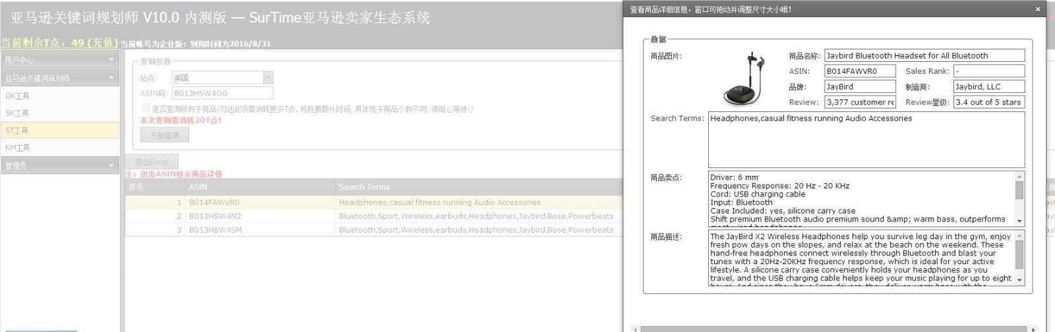The image size is (1055, 332).
Task: Click 商品描述 scrollbar up arrow
Action: pos(1019,235)
